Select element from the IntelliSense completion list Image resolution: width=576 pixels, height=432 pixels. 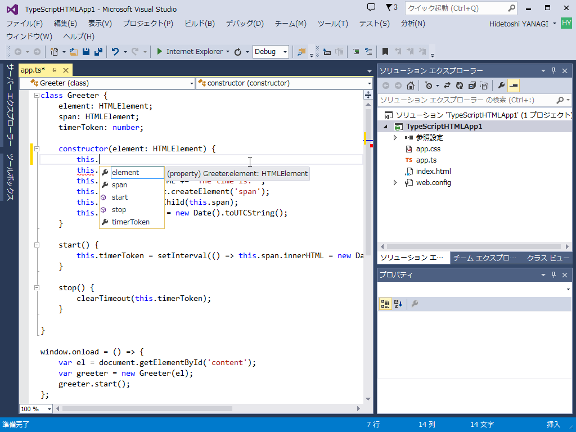point(125,172)
